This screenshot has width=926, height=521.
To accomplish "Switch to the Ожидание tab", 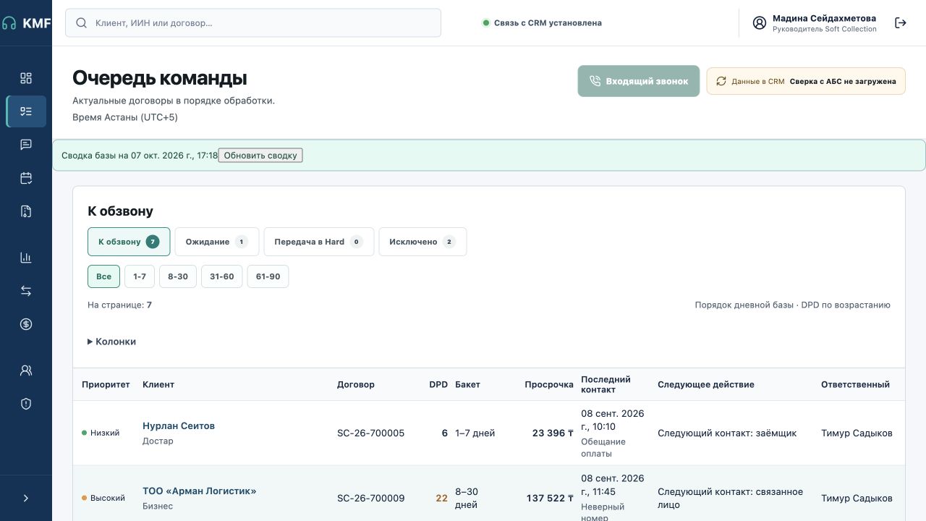I will 217,242.
